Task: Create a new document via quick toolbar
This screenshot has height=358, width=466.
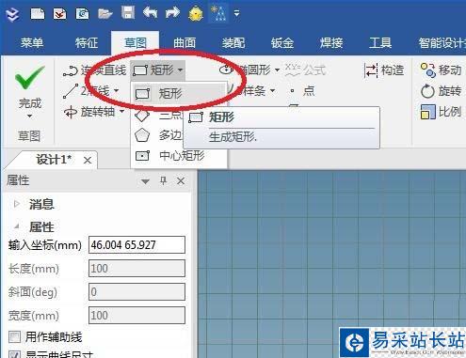Action: coord(38,14)
